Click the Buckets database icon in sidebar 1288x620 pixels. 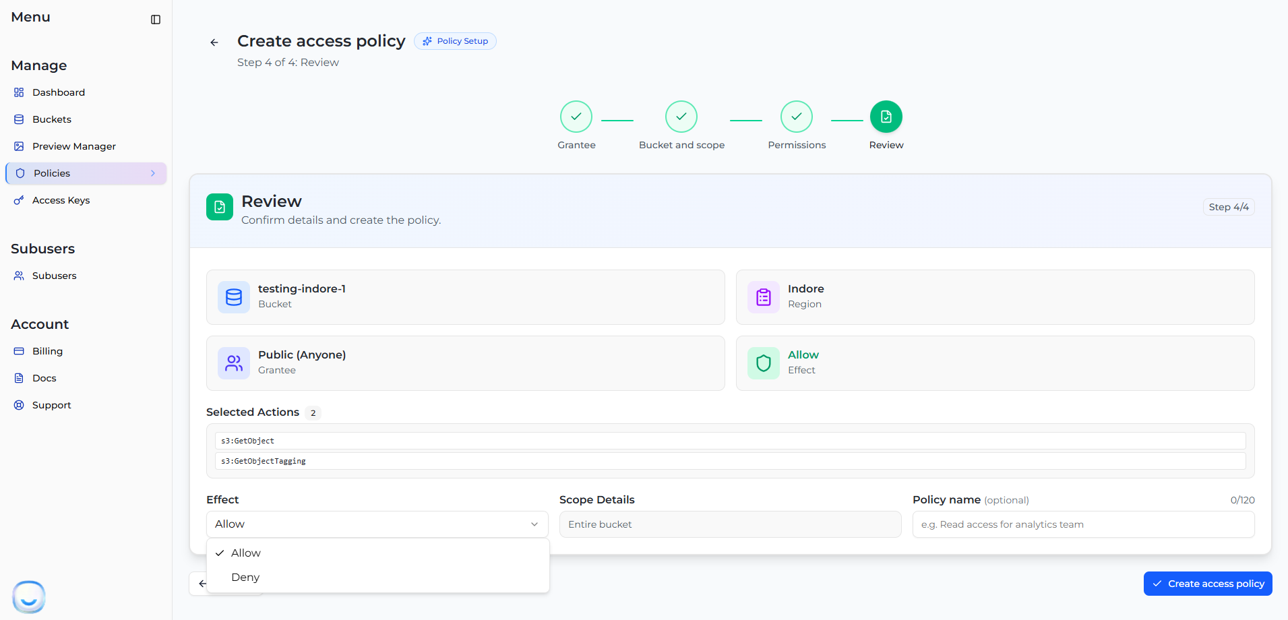point(19,119)
